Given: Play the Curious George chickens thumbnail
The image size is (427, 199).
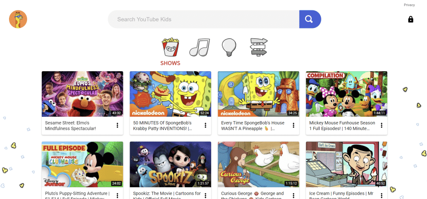Looking at the screenshot, I should coord(259,164).
